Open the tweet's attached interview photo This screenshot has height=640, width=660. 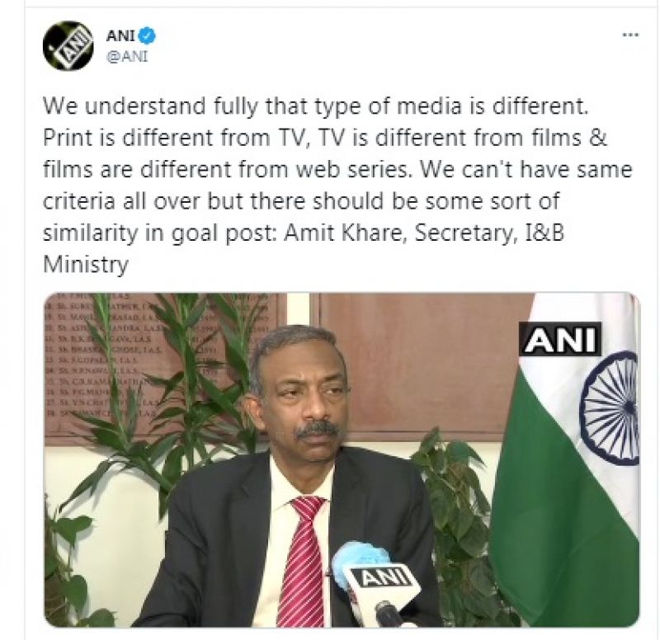point(342,460)
